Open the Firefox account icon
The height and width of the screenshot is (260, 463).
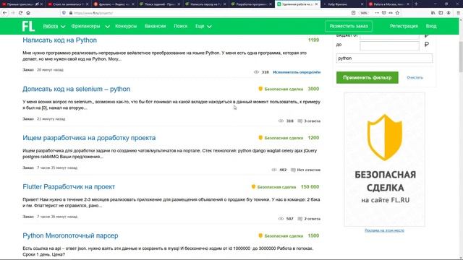click(x=449, y=13)
